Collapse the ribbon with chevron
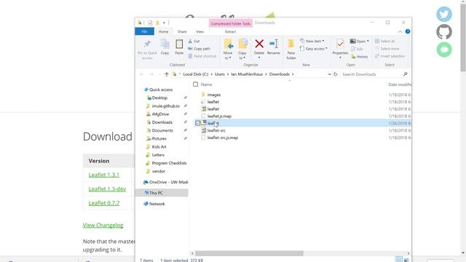The width and height of the screenshot is (466, 262). 400,31
